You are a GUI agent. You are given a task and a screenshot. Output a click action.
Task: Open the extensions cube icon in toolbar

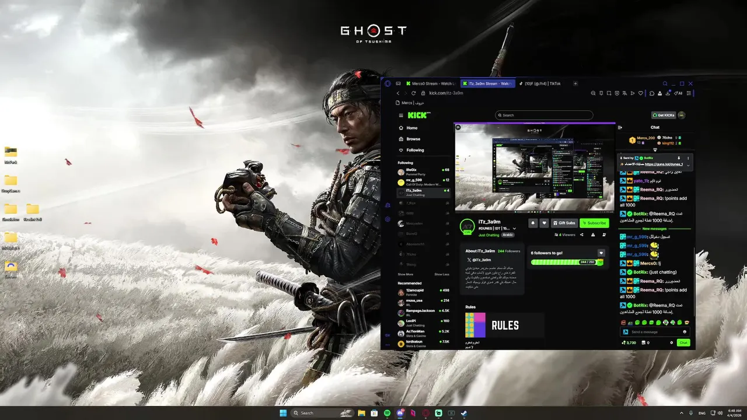point(652,93)
